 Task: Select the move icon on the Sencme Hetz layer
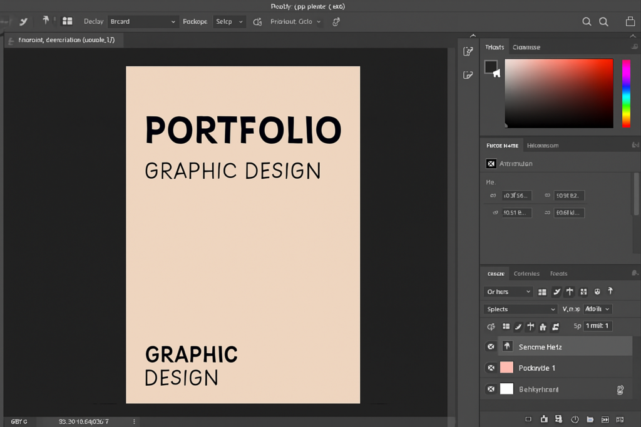pyautogui.click(x=507, y=346)
